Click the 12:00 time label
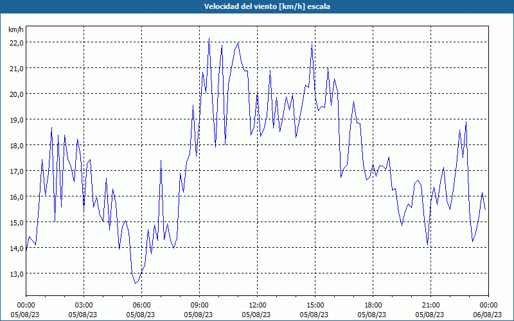Viewport: 514px width, 321px height. click(258, 306)
